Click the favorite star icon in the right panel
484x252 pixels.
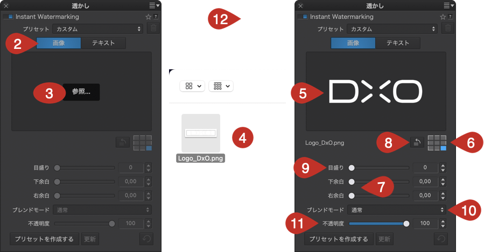point(443,17)
